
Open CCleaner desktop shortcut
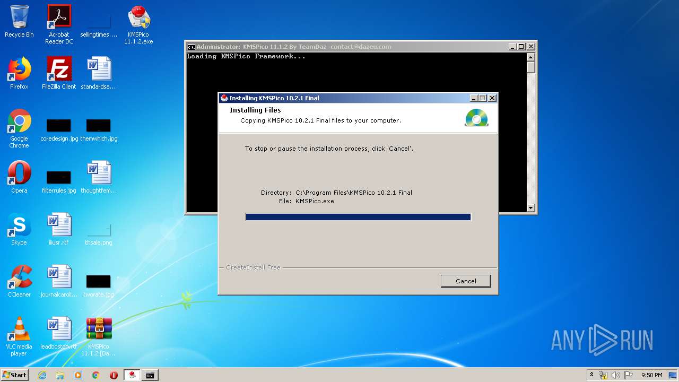coord(19,281)
